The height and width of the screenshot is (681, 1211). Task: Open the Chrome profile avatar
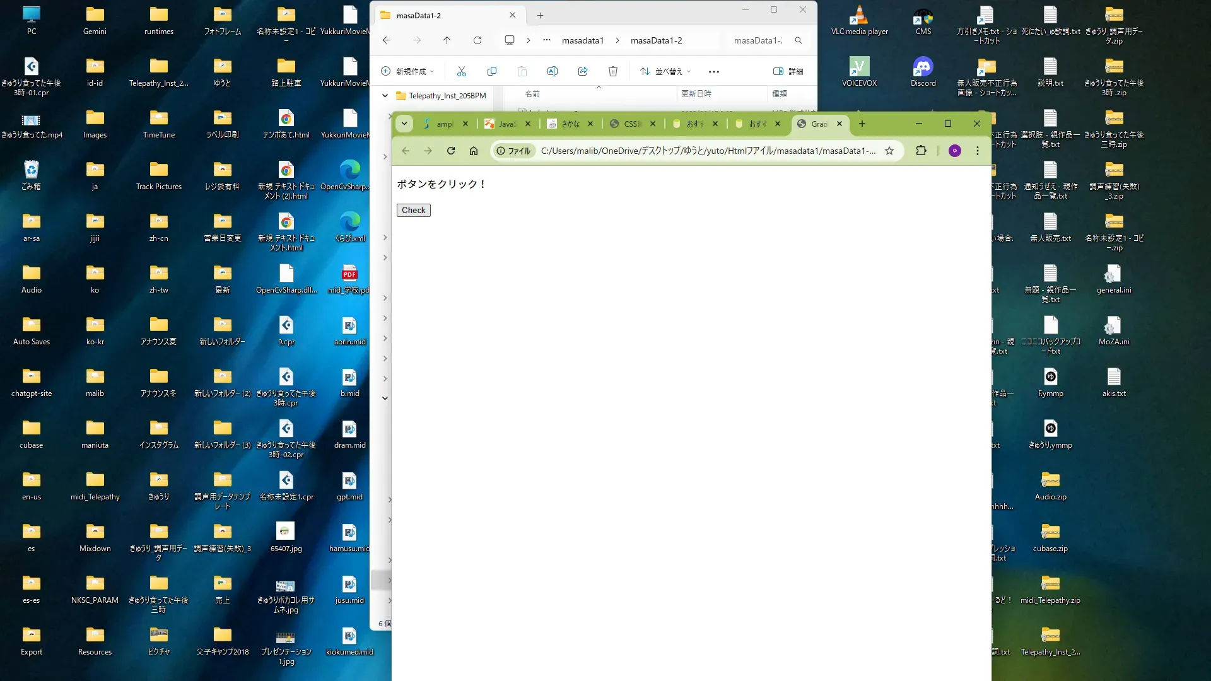point(954,151)
